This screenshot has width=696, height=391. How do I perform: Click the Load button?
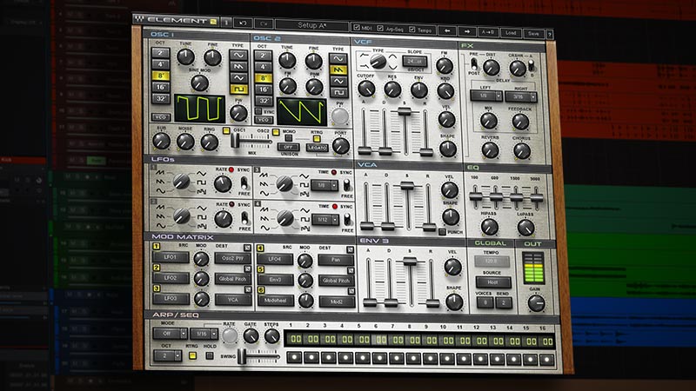511,33
